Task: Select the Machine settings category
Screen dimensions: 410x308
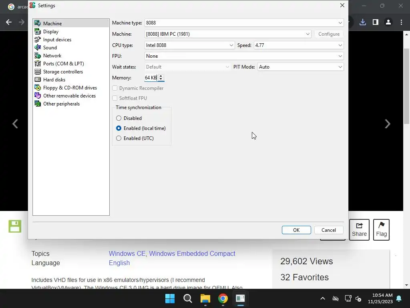Action: click(71, 23)
